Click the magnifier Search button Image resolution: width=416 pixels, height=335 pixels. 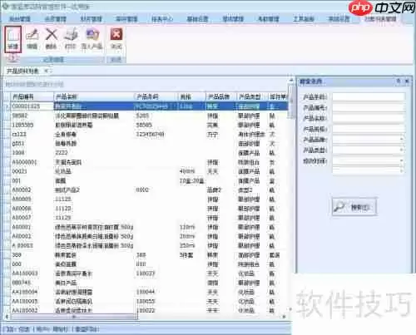[354, 206]
